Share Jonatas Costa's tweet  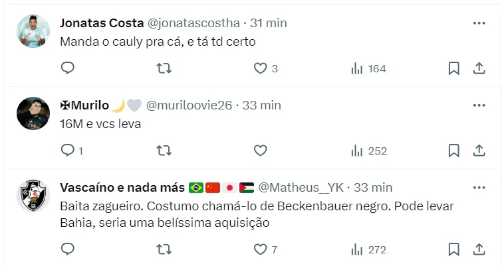[x=478, y=68]
